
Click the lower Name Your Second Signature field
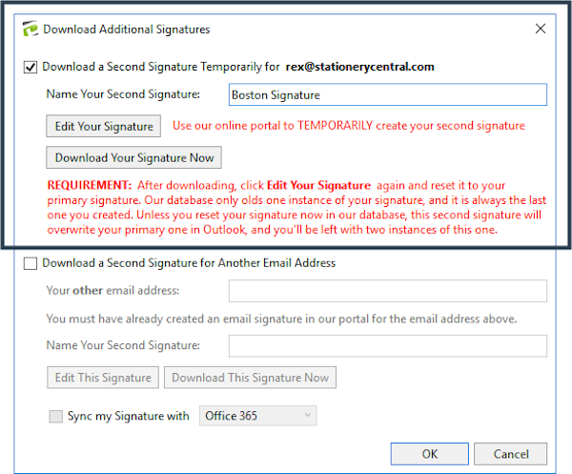pyautogui.click(x=388, y=345)
